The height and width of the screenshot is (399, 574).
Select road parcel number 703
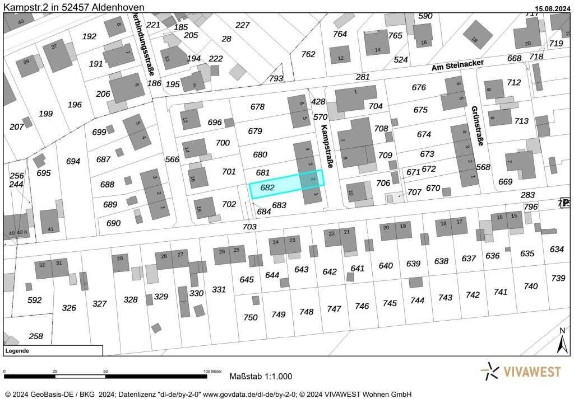tap(249, 227)
